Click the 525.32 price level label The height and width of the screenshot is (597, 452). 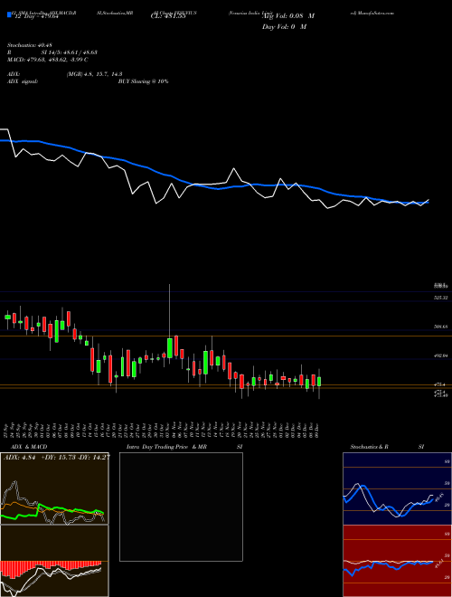tap(441, 298)
